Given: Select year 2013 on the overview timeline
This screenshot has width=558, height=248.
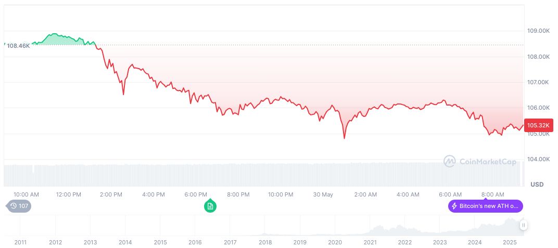Looking at the screenshot, I should (90, 242).
